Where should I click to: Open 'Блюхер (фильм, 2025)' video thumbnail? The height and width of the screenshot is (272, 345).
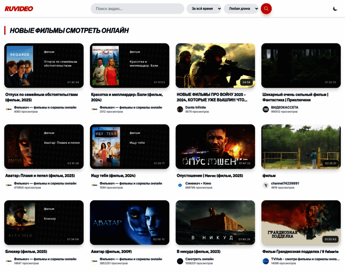[44, 223]
